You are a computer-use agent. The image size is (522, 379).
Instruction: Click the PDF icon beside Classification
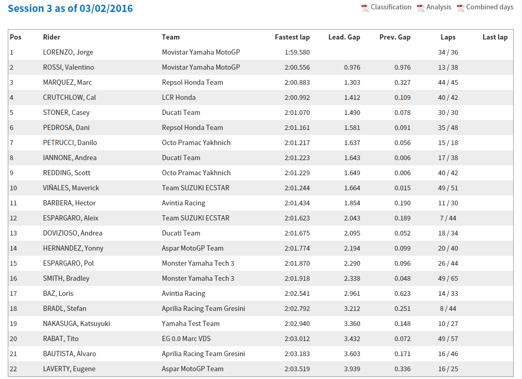[365, 8]
